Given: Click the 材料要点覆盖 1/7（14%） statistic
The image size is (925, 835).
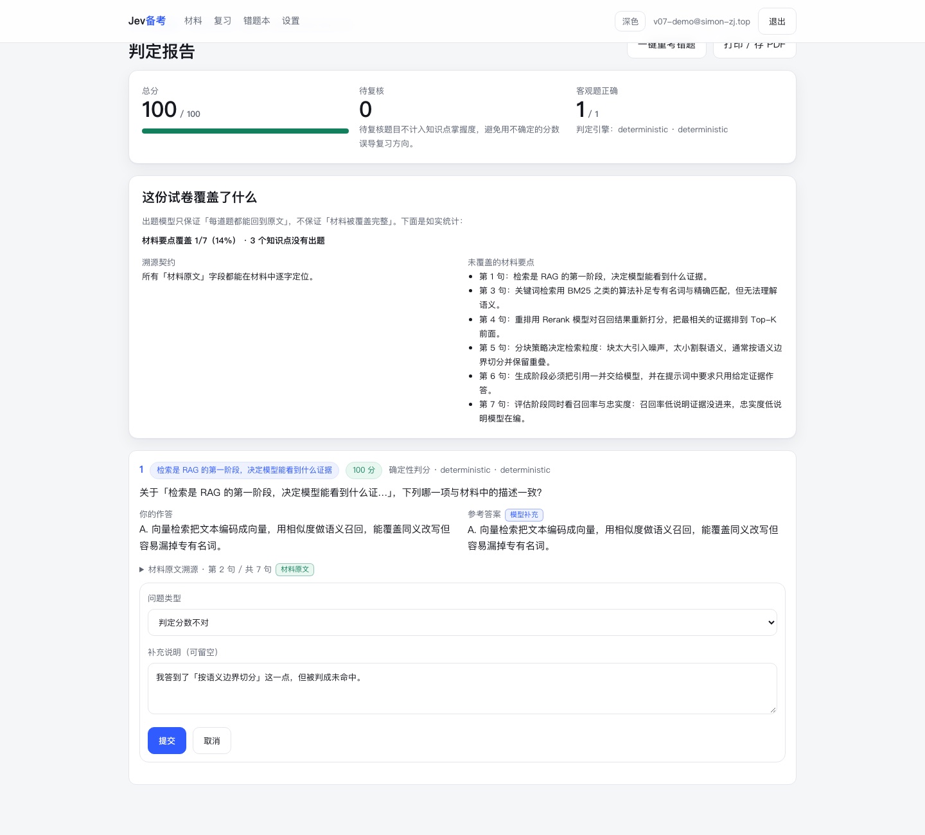Looking at the screenshot, I should [x=189, y=241].
